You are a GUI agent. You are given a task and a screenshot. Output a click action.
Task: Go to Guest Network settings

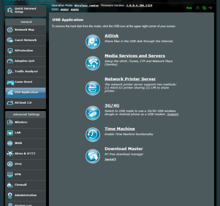pyautogui.click(x=25, y=40)
